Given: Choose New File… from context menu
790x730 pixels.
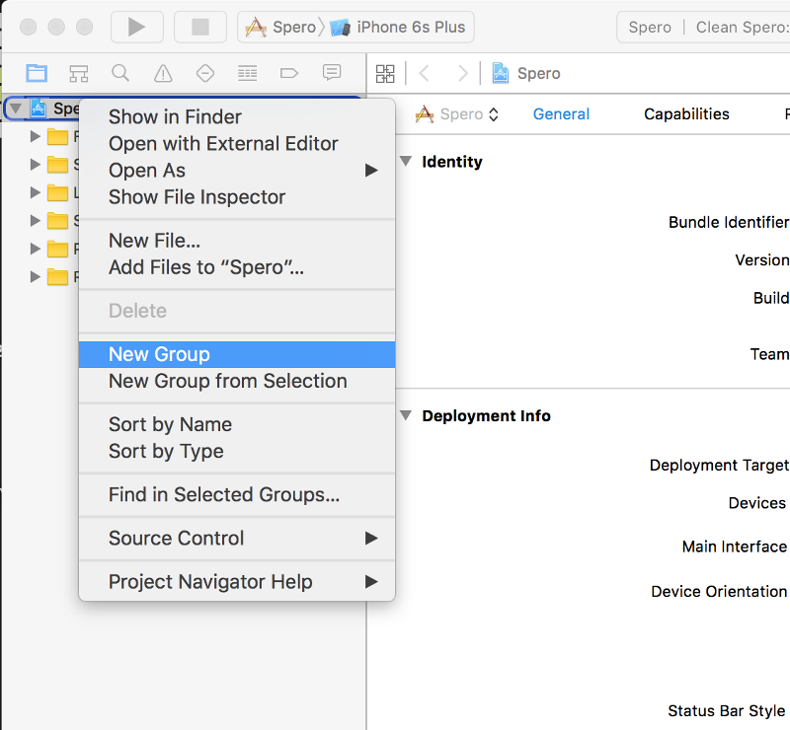Looking at the screenshot, I should coord(237,241).
